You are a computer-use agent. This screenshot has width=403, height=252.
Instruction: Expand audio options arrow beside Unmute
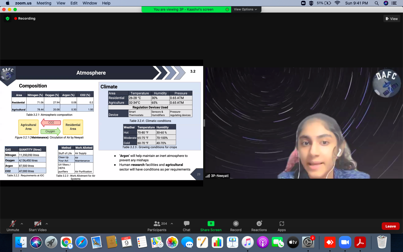pos(22,224)
